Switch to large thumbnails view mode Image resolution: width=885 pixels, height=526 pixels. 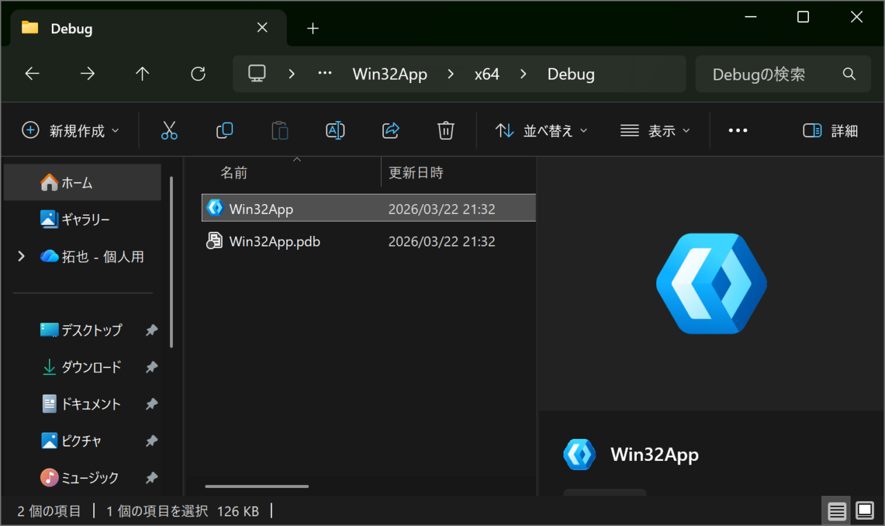coord(865,511)
